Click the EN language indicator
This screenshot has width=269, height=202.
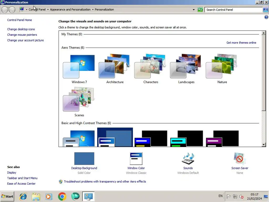[220, 196]
